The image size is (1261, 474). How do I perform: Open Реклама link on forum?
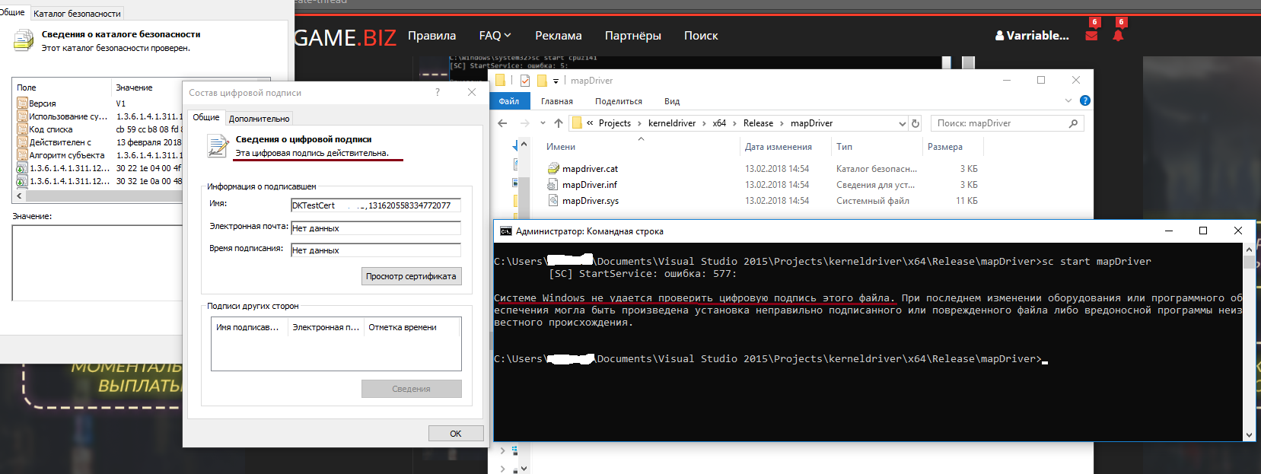click(x=559, y=36)
